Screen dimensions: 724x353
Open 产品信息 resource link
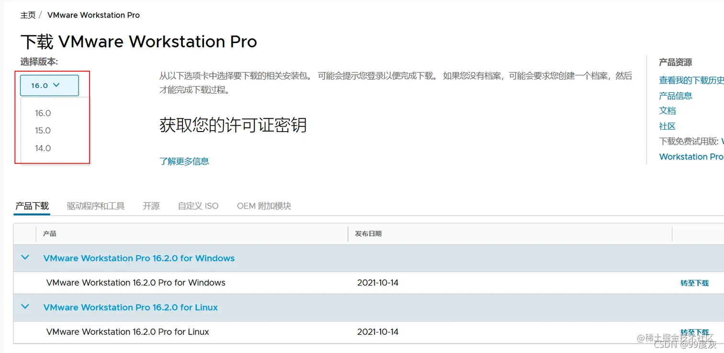676,96
